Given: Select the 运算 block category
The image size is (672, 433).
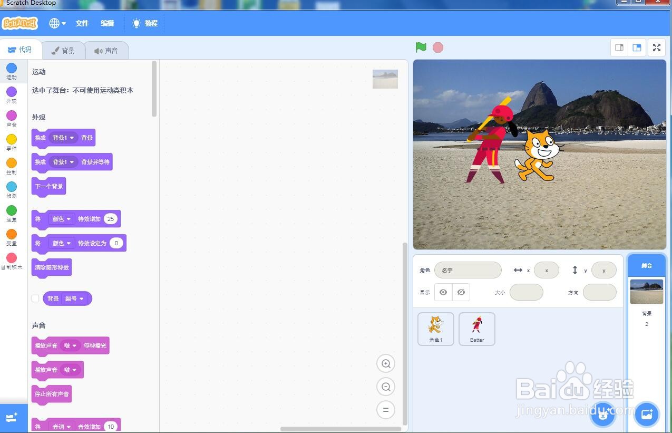Looking at the screenshot, I should click(12, 214).
